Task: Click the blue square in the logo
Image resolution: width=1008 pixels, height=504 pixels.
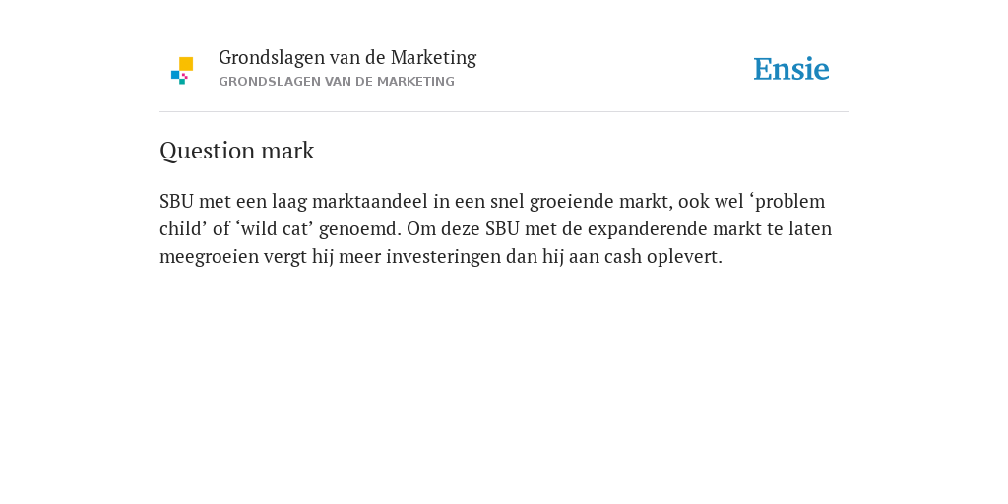Action: 175,75
